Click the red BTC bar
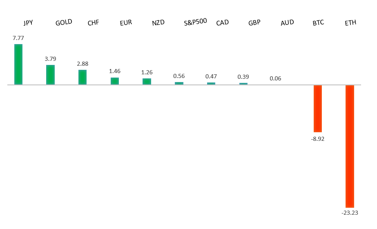 click(x=317, y=108)
